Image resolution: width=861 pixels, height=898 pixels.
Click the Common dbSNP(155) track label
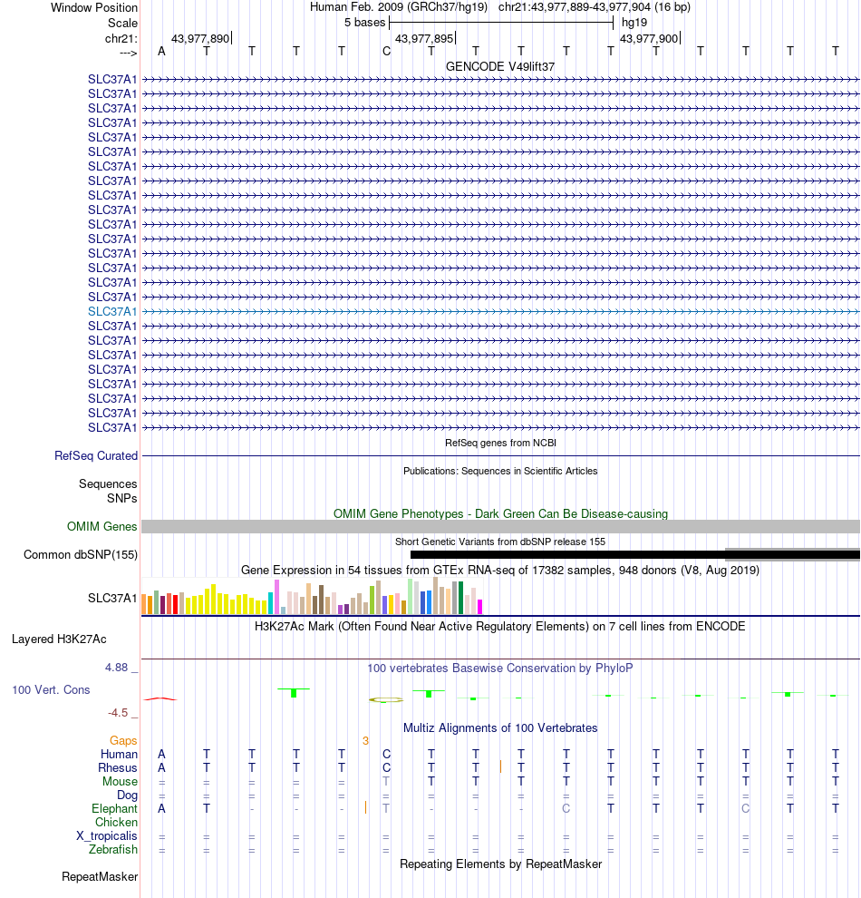pos(81,554)
